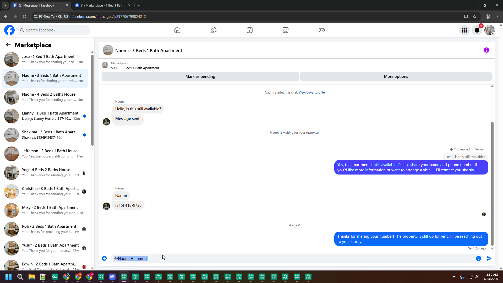Screen dimensions: 503x283
Task: Send the message with the send arrow
Action: coord(489,258)
